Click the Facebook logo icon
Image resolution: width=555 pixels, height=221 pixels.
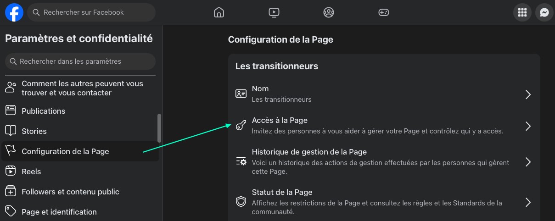[x=14, y=12]
